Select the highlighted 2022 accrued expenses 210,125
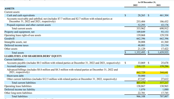 [141, 66]
